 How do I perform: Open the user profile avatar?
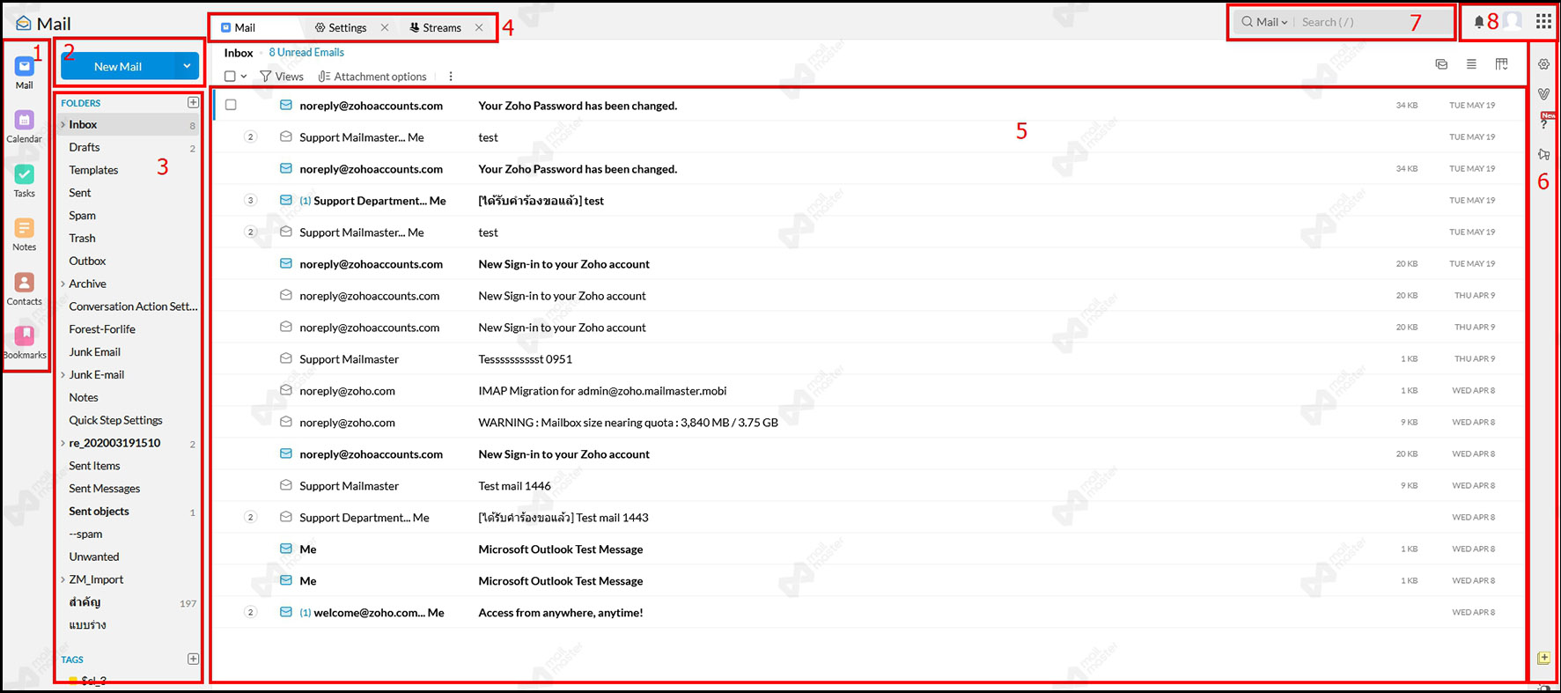(x=1513, y=21)
